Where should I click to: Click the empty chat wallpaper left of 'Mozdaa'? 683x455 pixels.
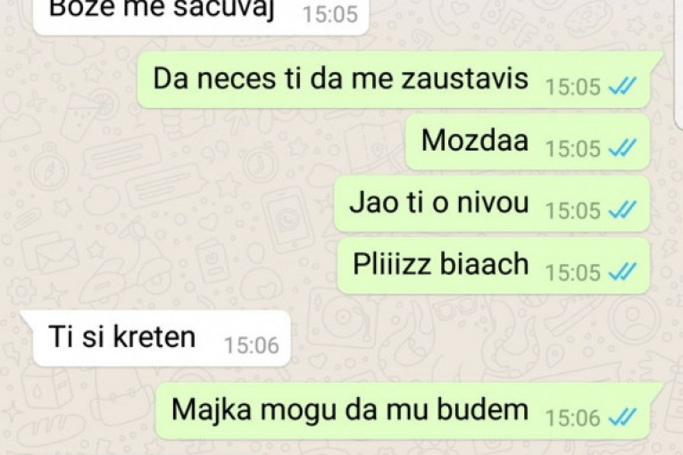pyautogui.click(x=218, y=142)
